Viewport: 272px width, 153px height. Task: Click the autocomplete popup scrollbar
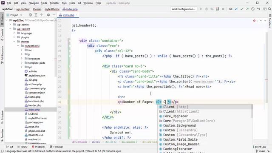pyautogui.click(x=252, y=111)
